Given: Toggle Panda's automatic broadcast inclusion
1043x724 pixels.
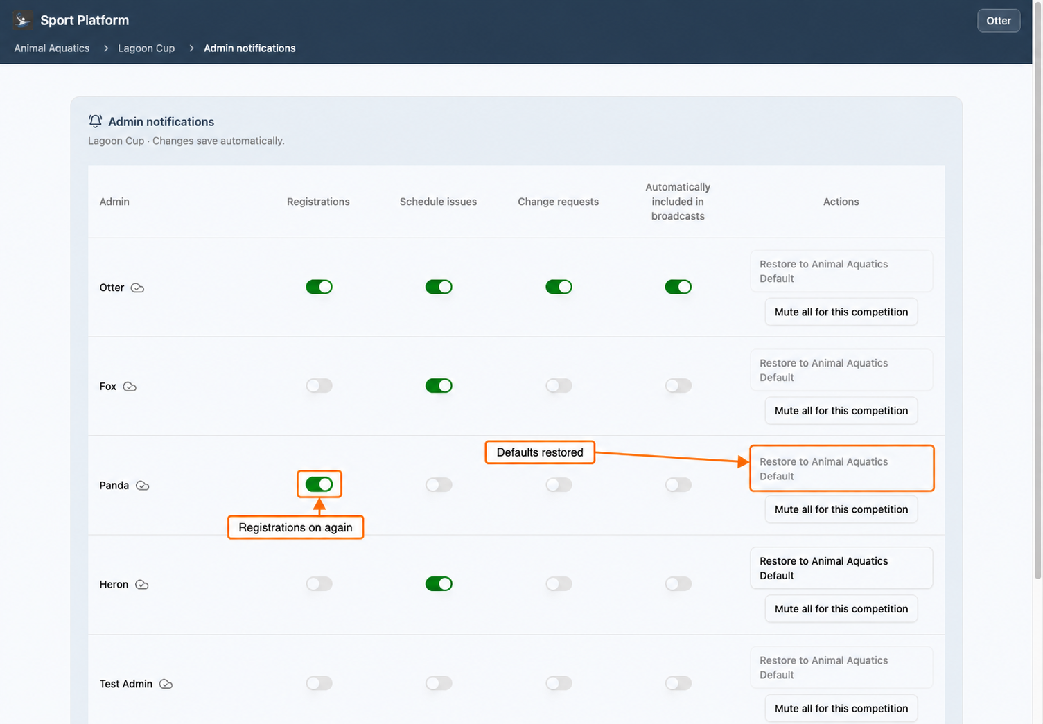Looking at the screenshot, I should pos(678,485).
